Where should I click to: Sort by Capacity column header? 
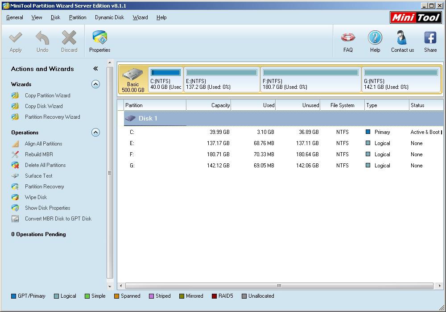coord(208,105)
